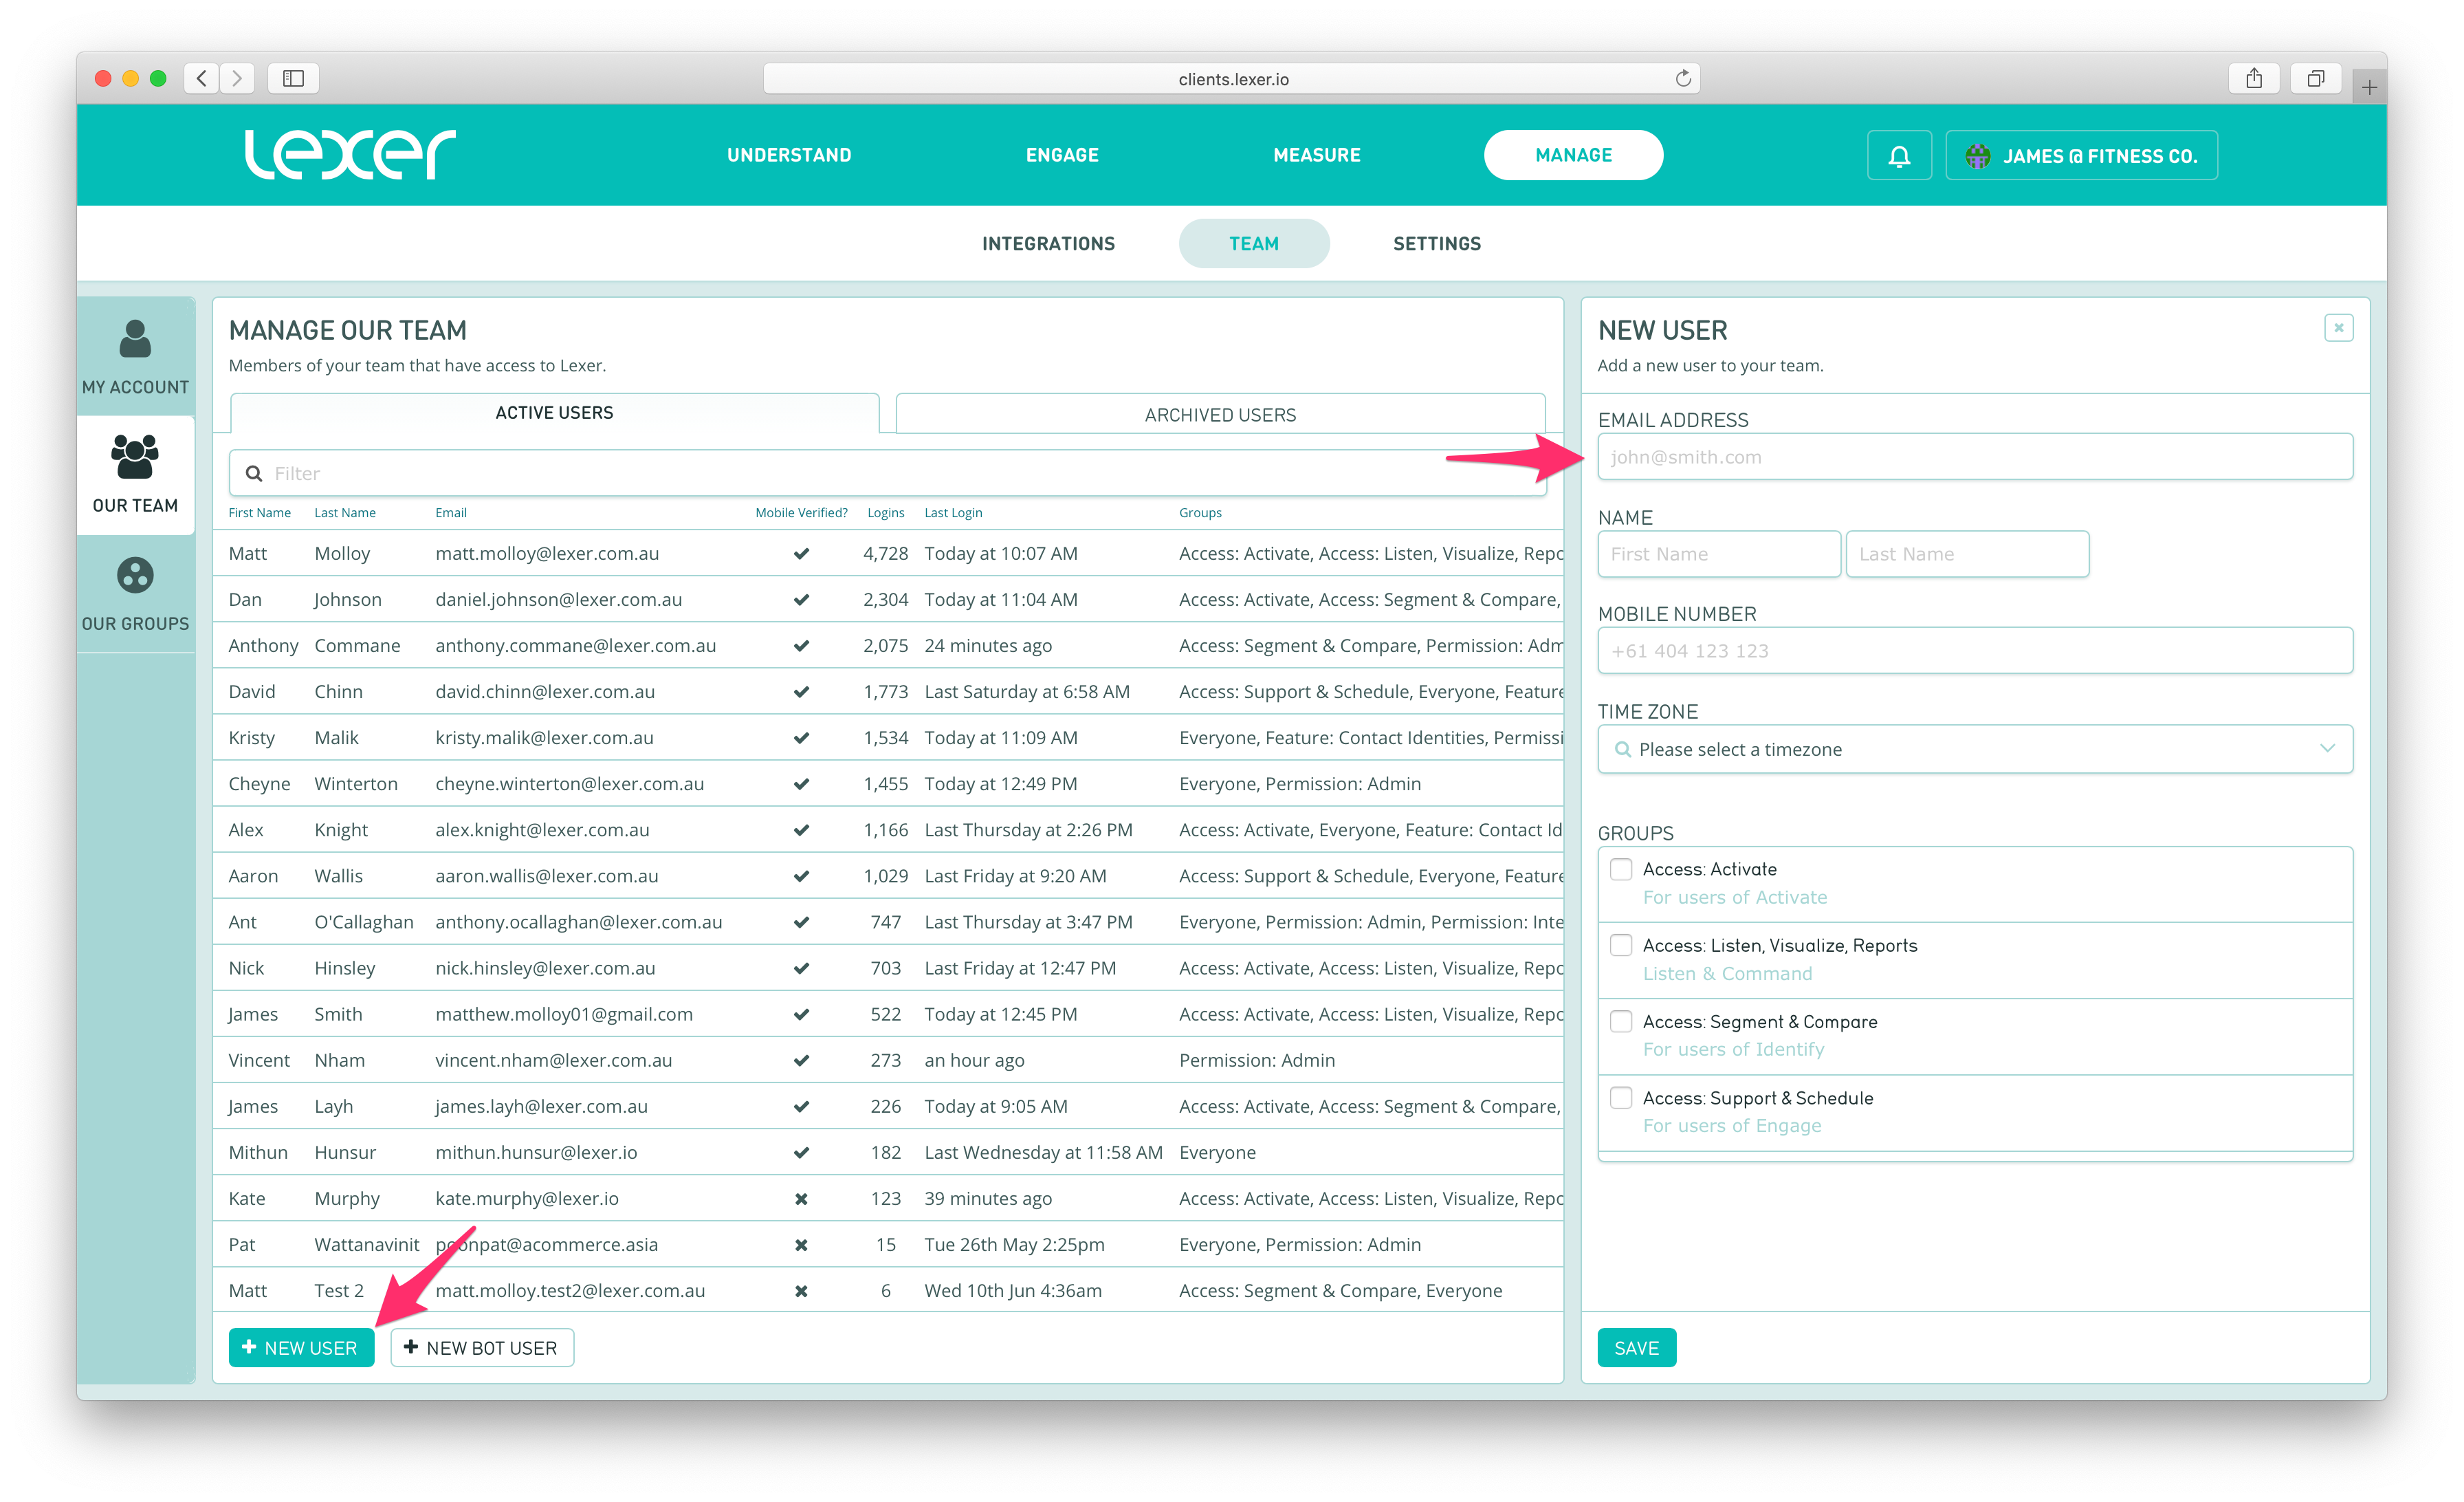Screen dimensions: 2464x1502
Task: Select the Manage menu
Action: point(1573,155)
